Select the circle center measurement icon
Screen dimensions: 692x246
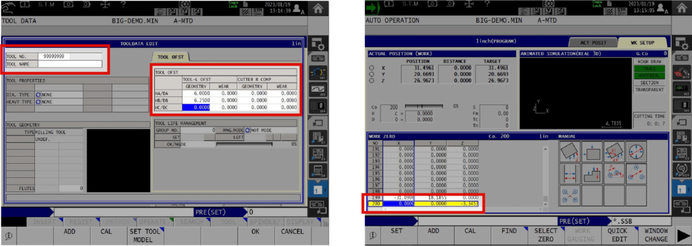(x=637, y=152)
